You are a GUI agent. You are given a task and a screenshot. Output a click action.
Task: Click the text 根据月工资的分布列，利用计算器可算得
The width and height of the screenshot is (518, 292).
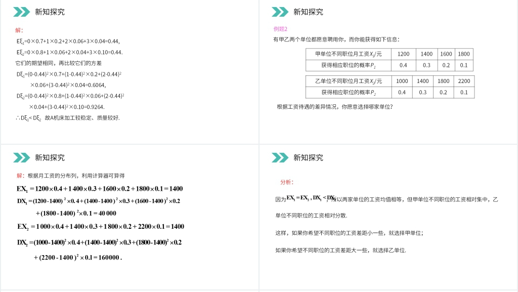[x=76, y=176]
